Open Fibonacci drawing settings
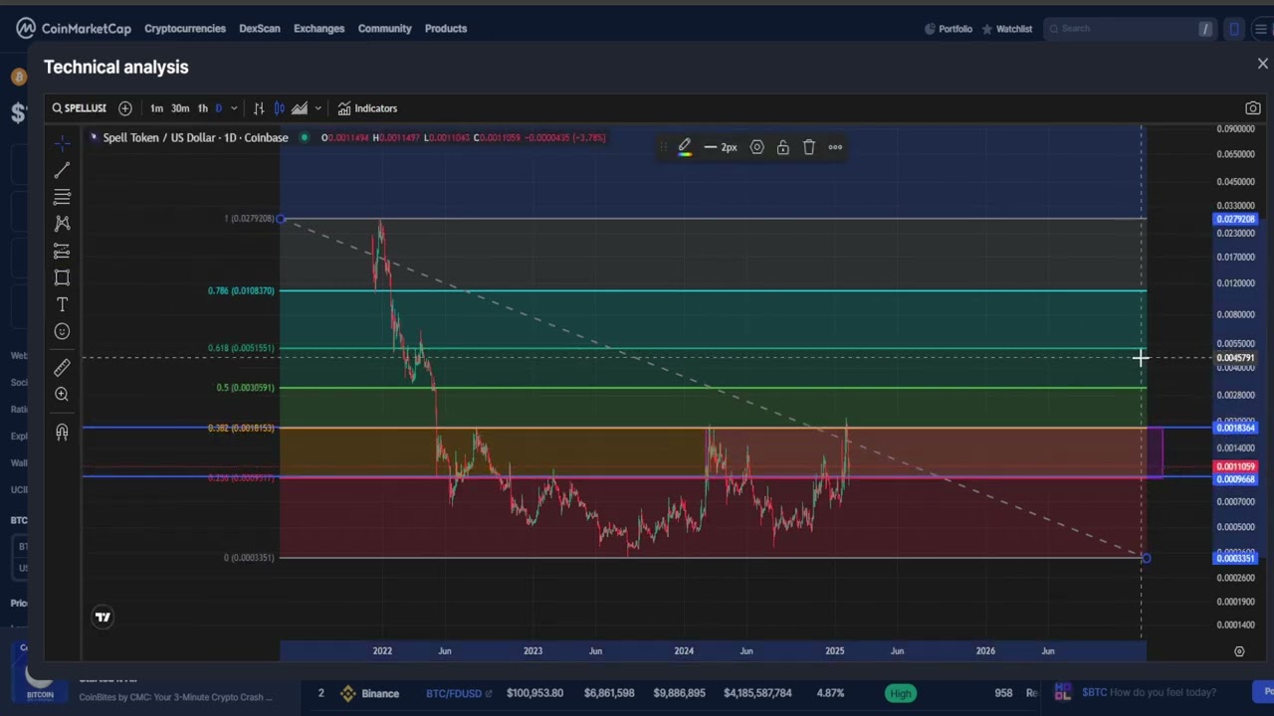The height and width of the screenshot is (716, 1274). [x=757, y=147]
